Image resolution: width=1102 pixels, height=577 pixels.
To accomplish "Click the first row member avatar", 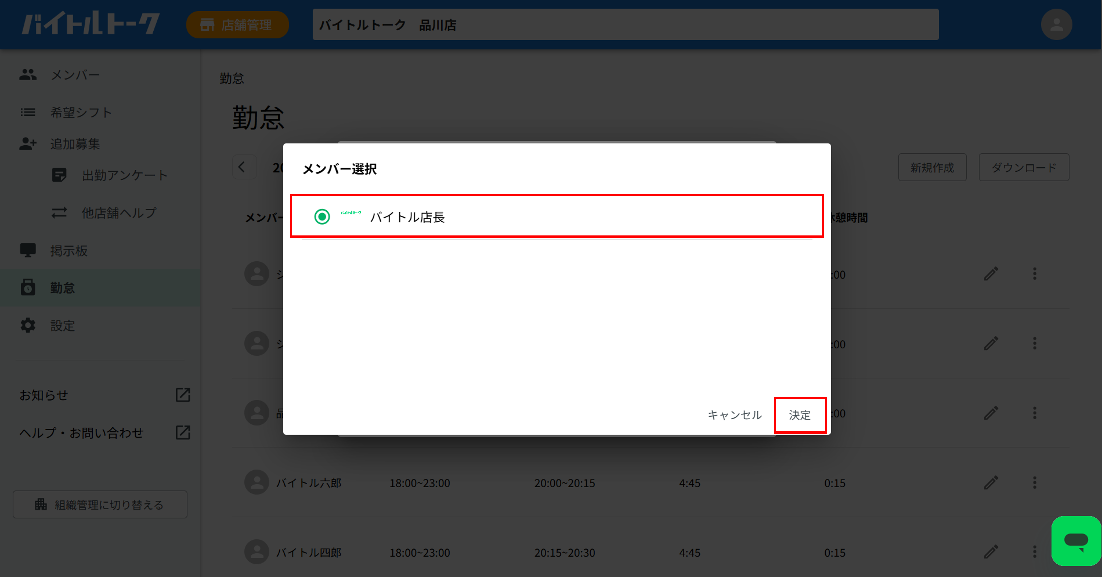I will click(257, 274).
